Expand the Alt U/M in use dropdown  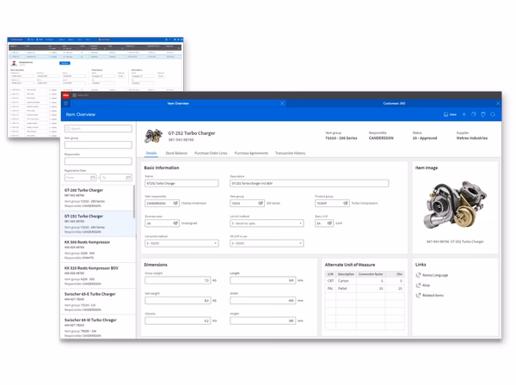(x=300, y=243)
